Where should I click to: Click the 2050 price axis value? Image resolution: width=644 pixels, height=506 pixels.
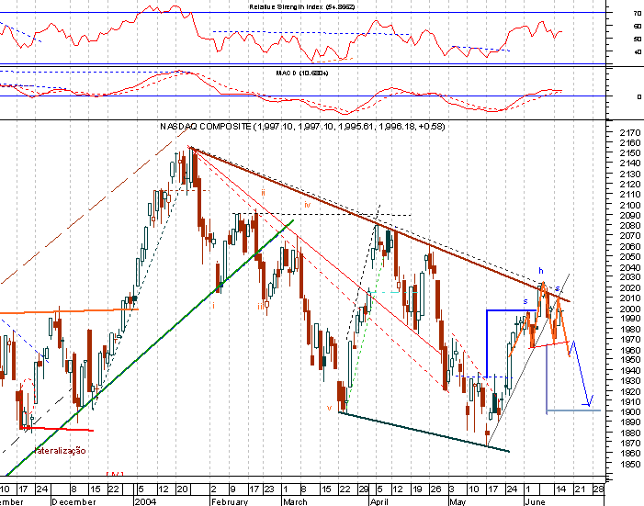tap(629, 257)
